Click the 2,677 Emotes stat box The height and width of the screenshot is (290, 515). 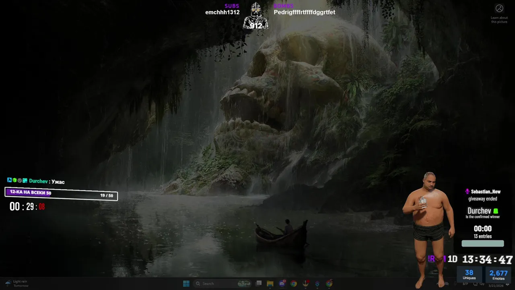tap(499, 275)
